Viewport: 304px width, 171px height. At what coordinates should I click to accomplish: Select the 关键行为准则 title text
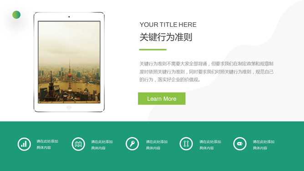(x=166, y=37)
